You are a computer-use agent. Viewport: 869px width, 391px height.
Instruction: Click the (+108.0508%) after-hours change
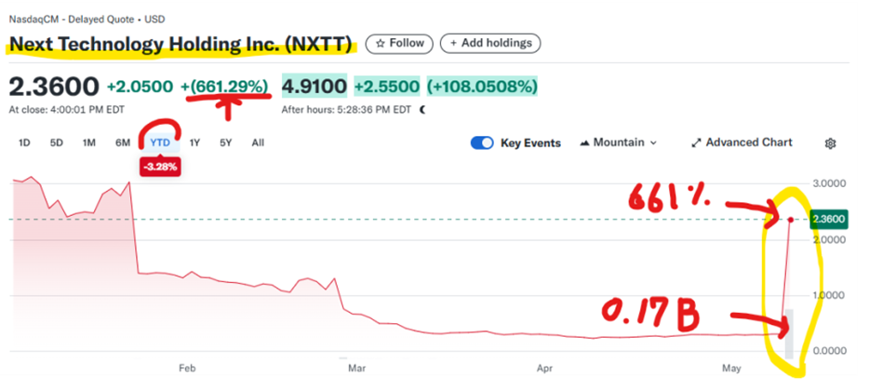(x=482, y=87)
